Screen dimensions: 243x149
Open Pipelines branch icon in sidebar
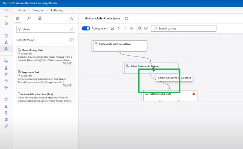(6, 74)
